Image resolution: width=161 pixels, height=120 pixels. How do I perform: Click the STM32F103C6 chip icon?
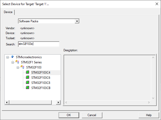(28, 77)
